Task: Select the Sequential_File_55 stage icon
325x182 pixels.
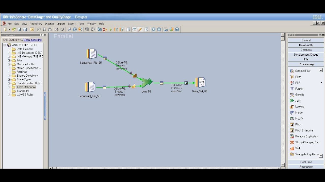Action: [x=91, y=54]
